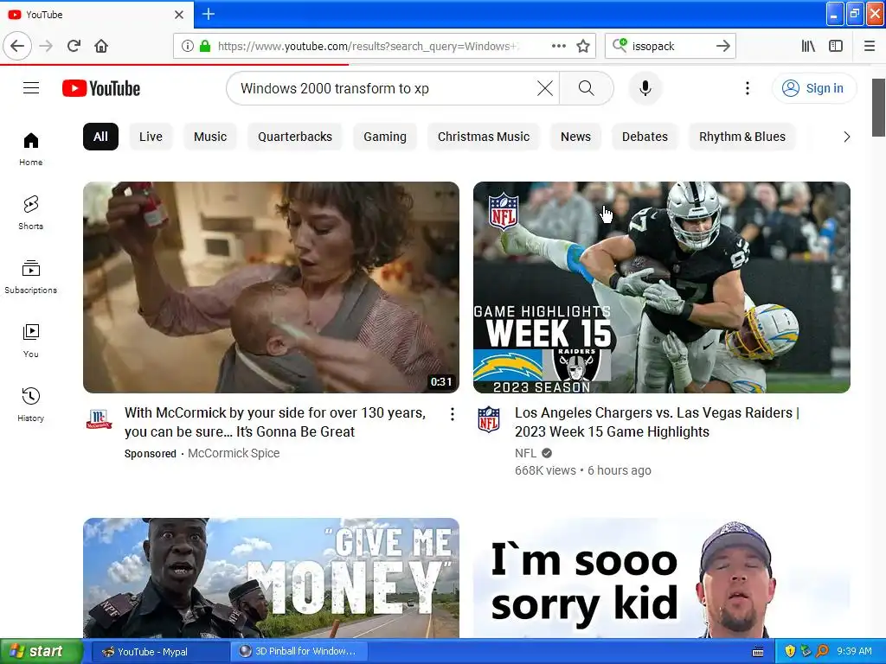Bookmark this page with the star icon
Viewport: 886px width, 664px height.
tap(583, 46)
